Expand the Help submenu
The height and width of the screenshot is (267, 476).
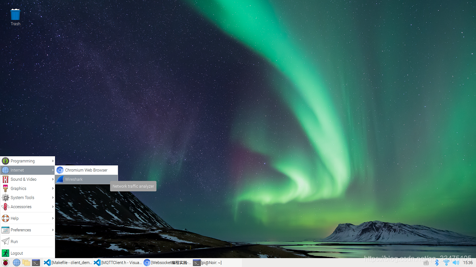(28, 218)
